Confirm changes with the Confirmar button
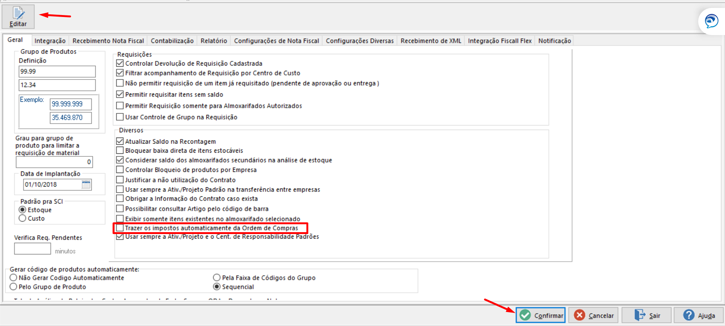 (541, 315)
